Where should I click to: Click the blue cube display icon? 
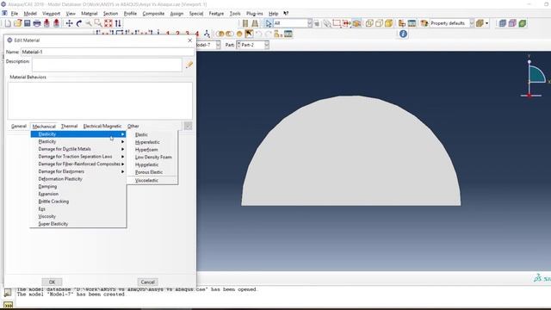coord(503,23)
